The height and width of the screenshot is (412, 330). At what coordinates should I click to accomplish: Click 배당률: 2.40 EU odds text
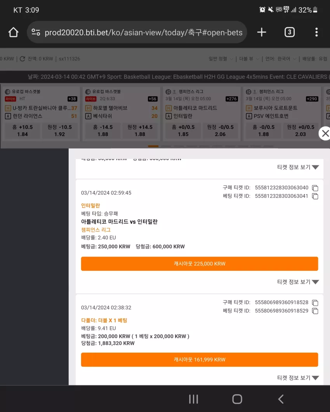click(98, 237)
